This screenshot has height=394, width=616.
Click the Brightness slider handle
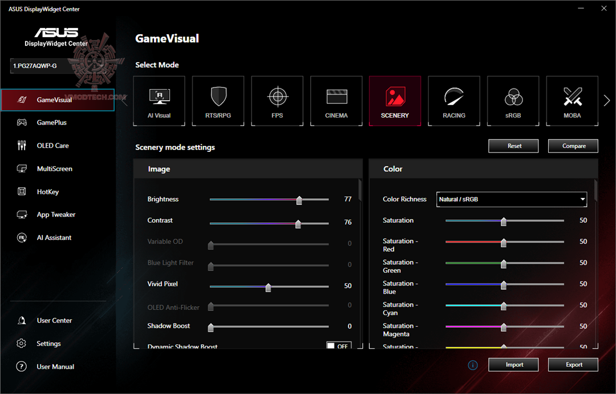click(x=299, y=200)
